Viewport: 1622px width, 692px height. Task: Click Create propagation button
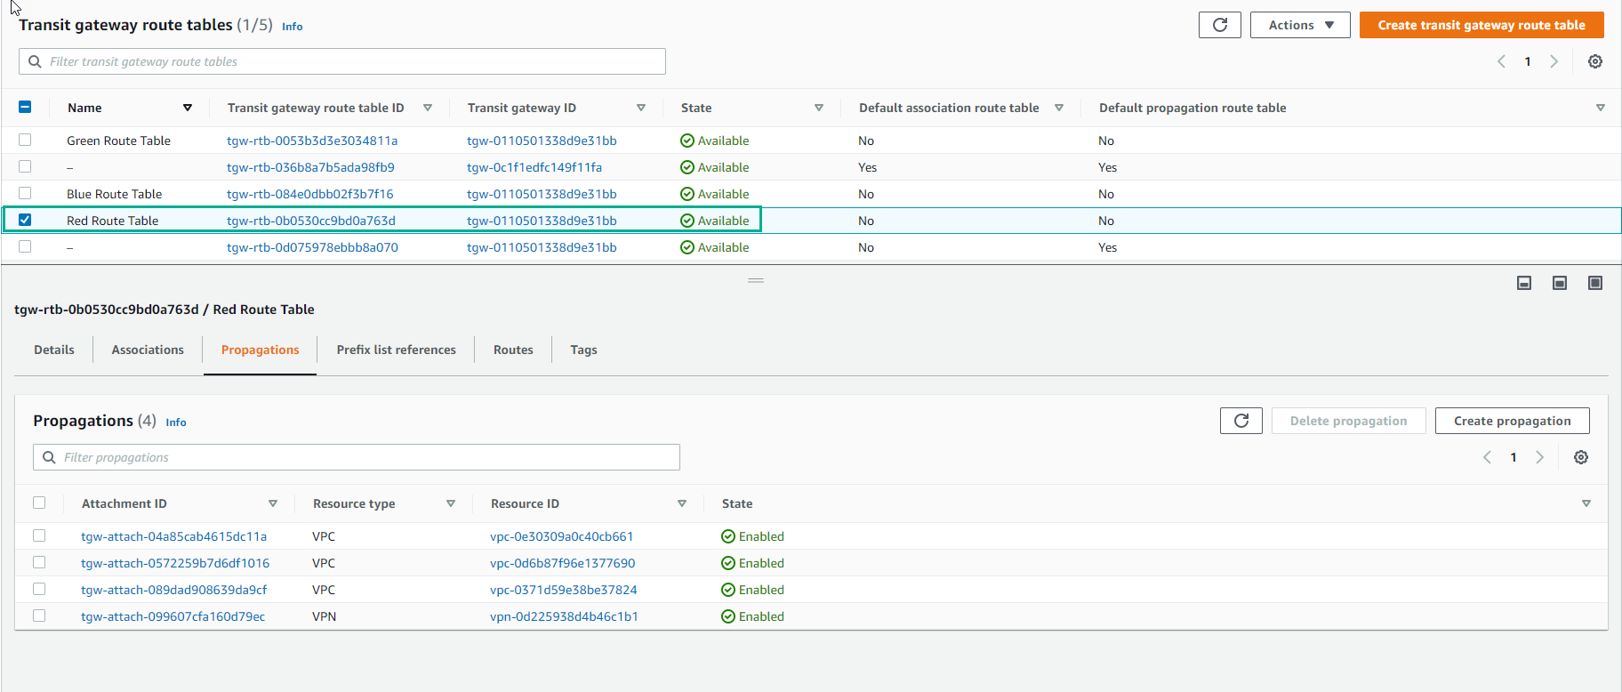click(1512, 421)
